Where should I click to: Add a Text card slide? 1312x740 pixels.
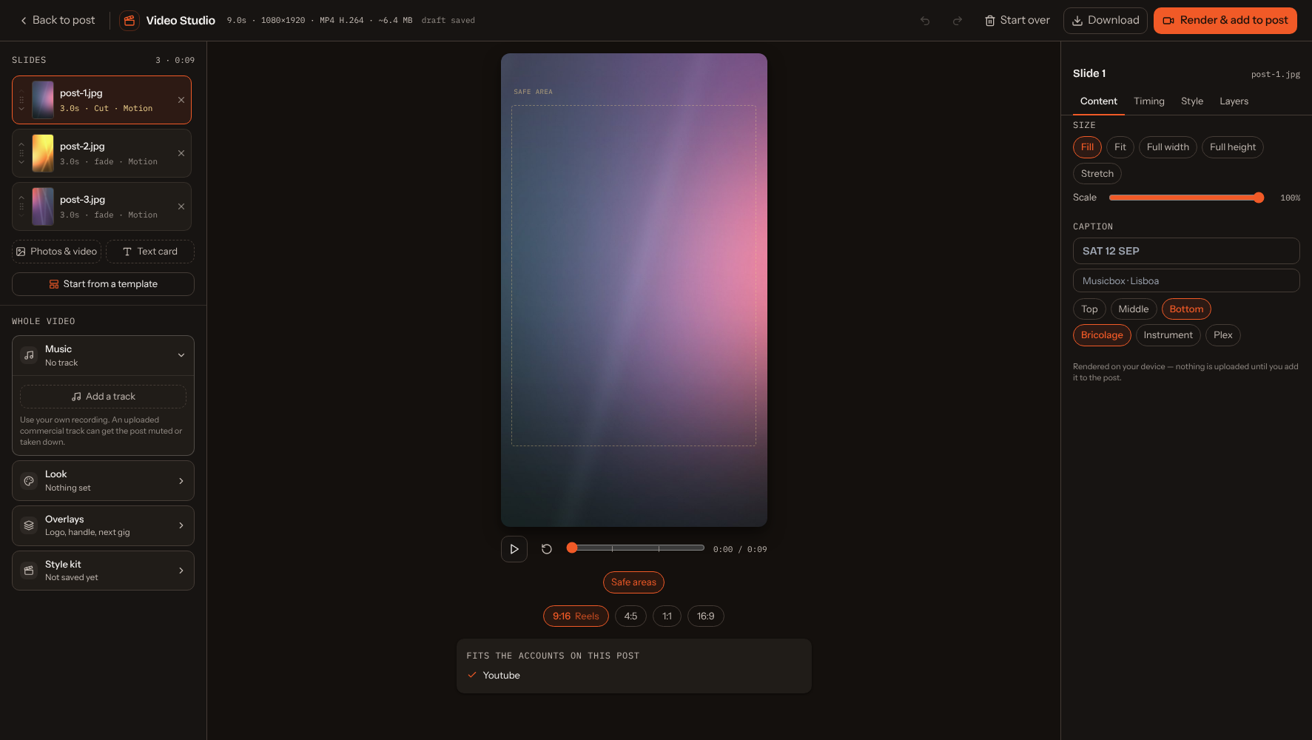[x=150, y=252]
